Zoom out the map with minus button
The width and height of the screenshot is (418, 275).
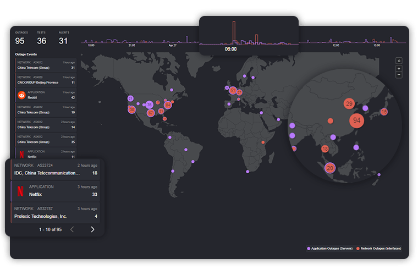point(399,75)
